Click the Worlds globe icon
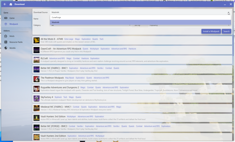 6,48
